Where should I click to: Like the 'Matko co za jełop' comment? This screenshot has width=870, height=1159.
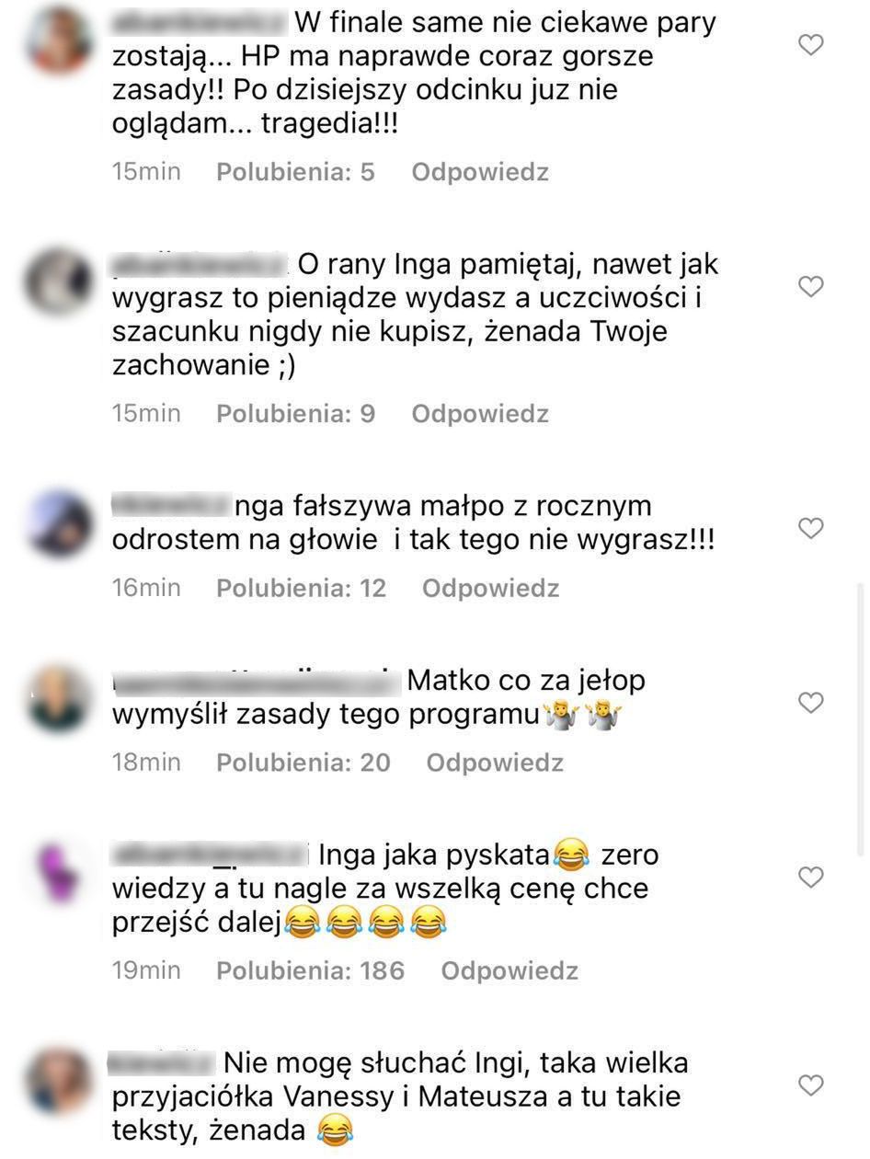[x=809, y=703]
